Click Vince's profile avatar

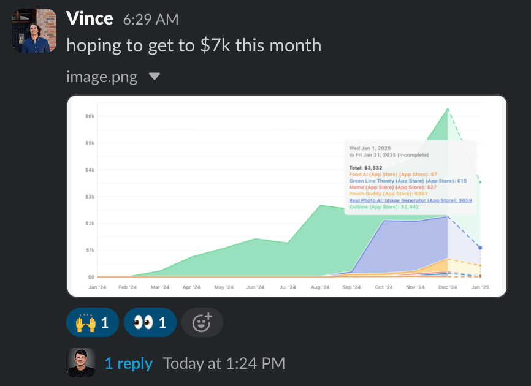point(31,31)
